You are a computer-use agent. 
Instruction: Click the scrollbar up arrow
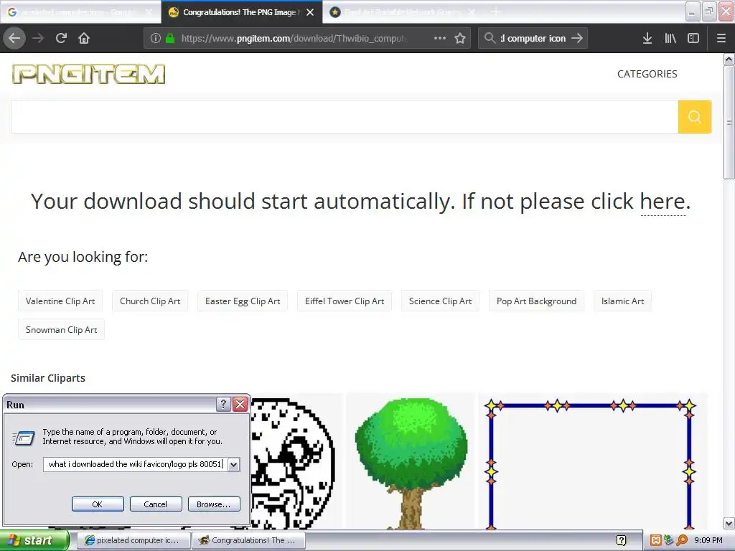[x=729, y=60]
